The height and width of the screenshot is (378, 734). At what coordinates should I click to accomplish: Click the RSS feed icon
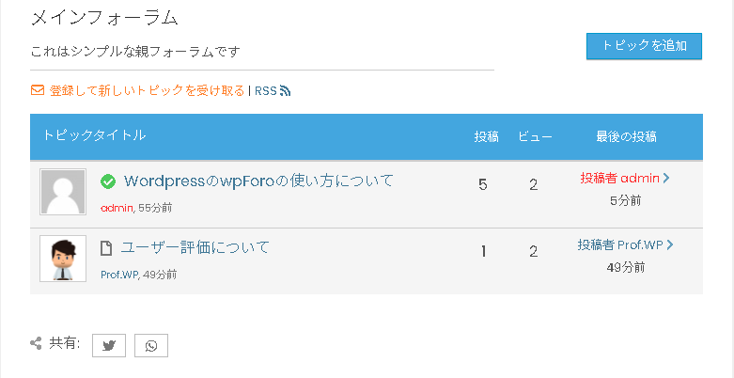(x=285, y=91)
